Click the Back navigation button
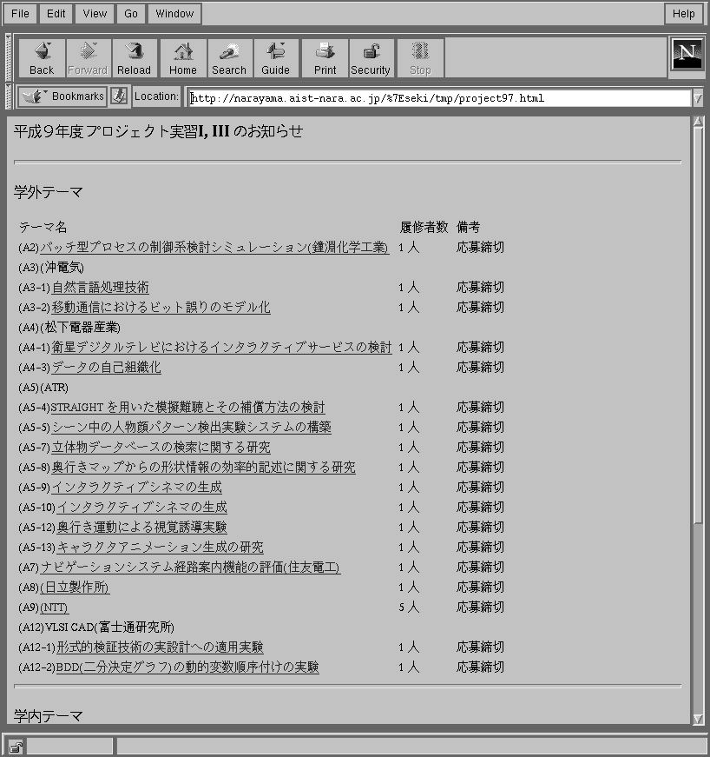The height and width of the screenshot is (757, 710). coord(41,58)
